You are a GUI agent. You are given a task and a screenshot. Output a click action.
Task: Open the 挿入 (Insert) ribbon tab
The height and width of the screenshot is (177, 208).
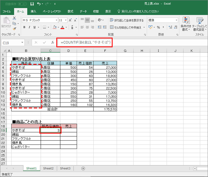point(33,11)
